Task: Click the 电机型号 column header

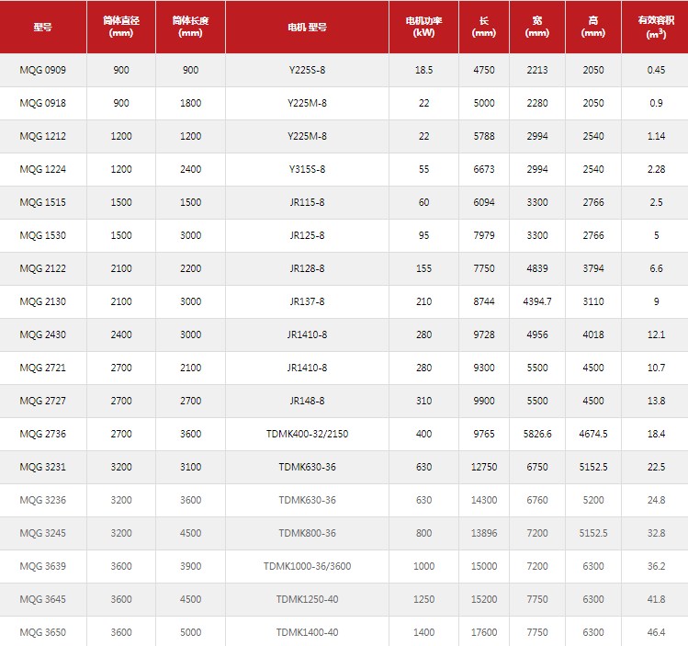Action: point(307,27)
